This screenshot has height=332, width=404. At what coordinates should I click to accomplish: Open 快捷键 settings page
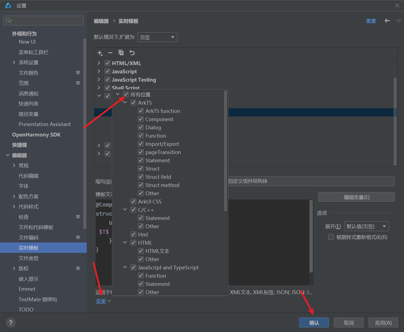tap(19, 145)
